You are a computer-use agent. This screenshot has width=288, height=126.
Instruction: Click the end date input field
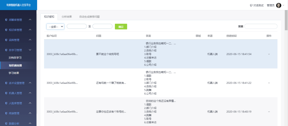tap(102, 26)
